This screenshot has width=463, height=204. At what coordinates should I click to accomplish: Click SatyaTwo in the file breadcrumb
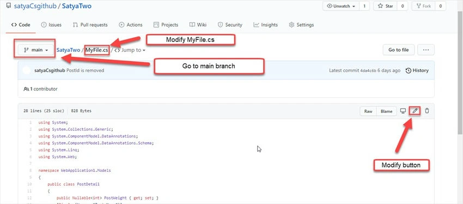coord(68,50)
